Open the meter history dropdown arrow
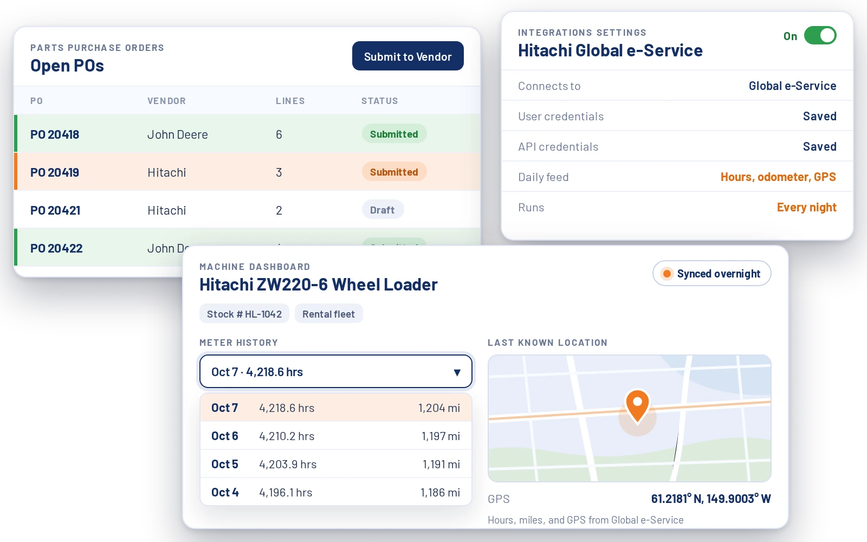 coord(457,372)
